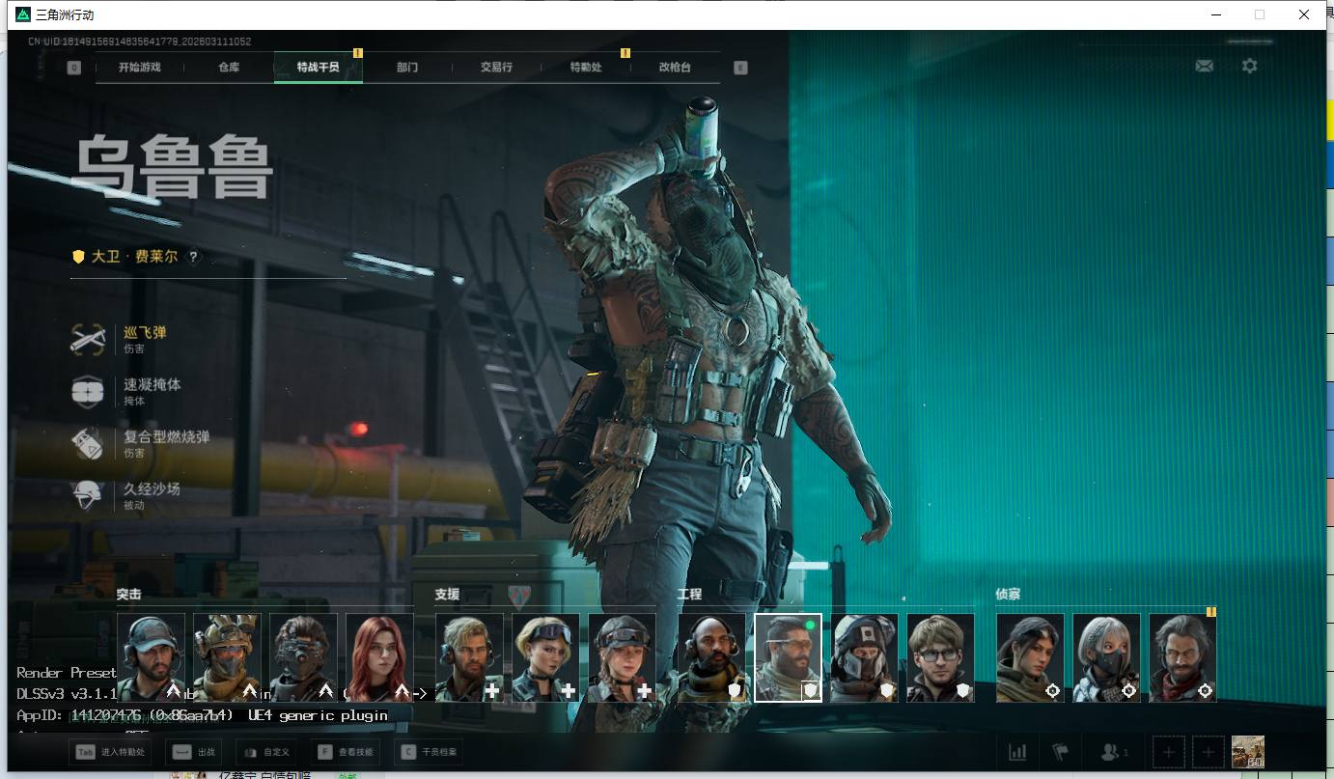Go to the 改枪台 tab

tap(675, 68)
